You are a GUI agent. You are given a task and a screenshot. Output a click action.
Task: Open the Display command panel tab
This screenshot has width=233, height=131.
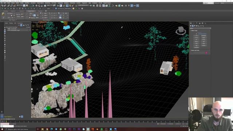202,23
